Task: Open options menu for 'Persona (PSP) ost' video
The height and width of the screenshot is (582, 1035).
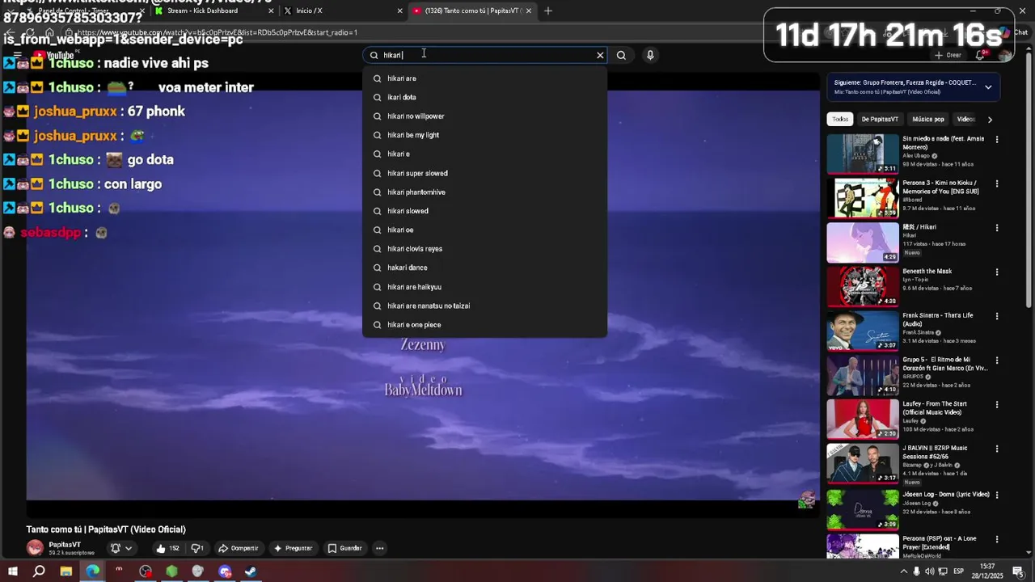Action: 997,539
